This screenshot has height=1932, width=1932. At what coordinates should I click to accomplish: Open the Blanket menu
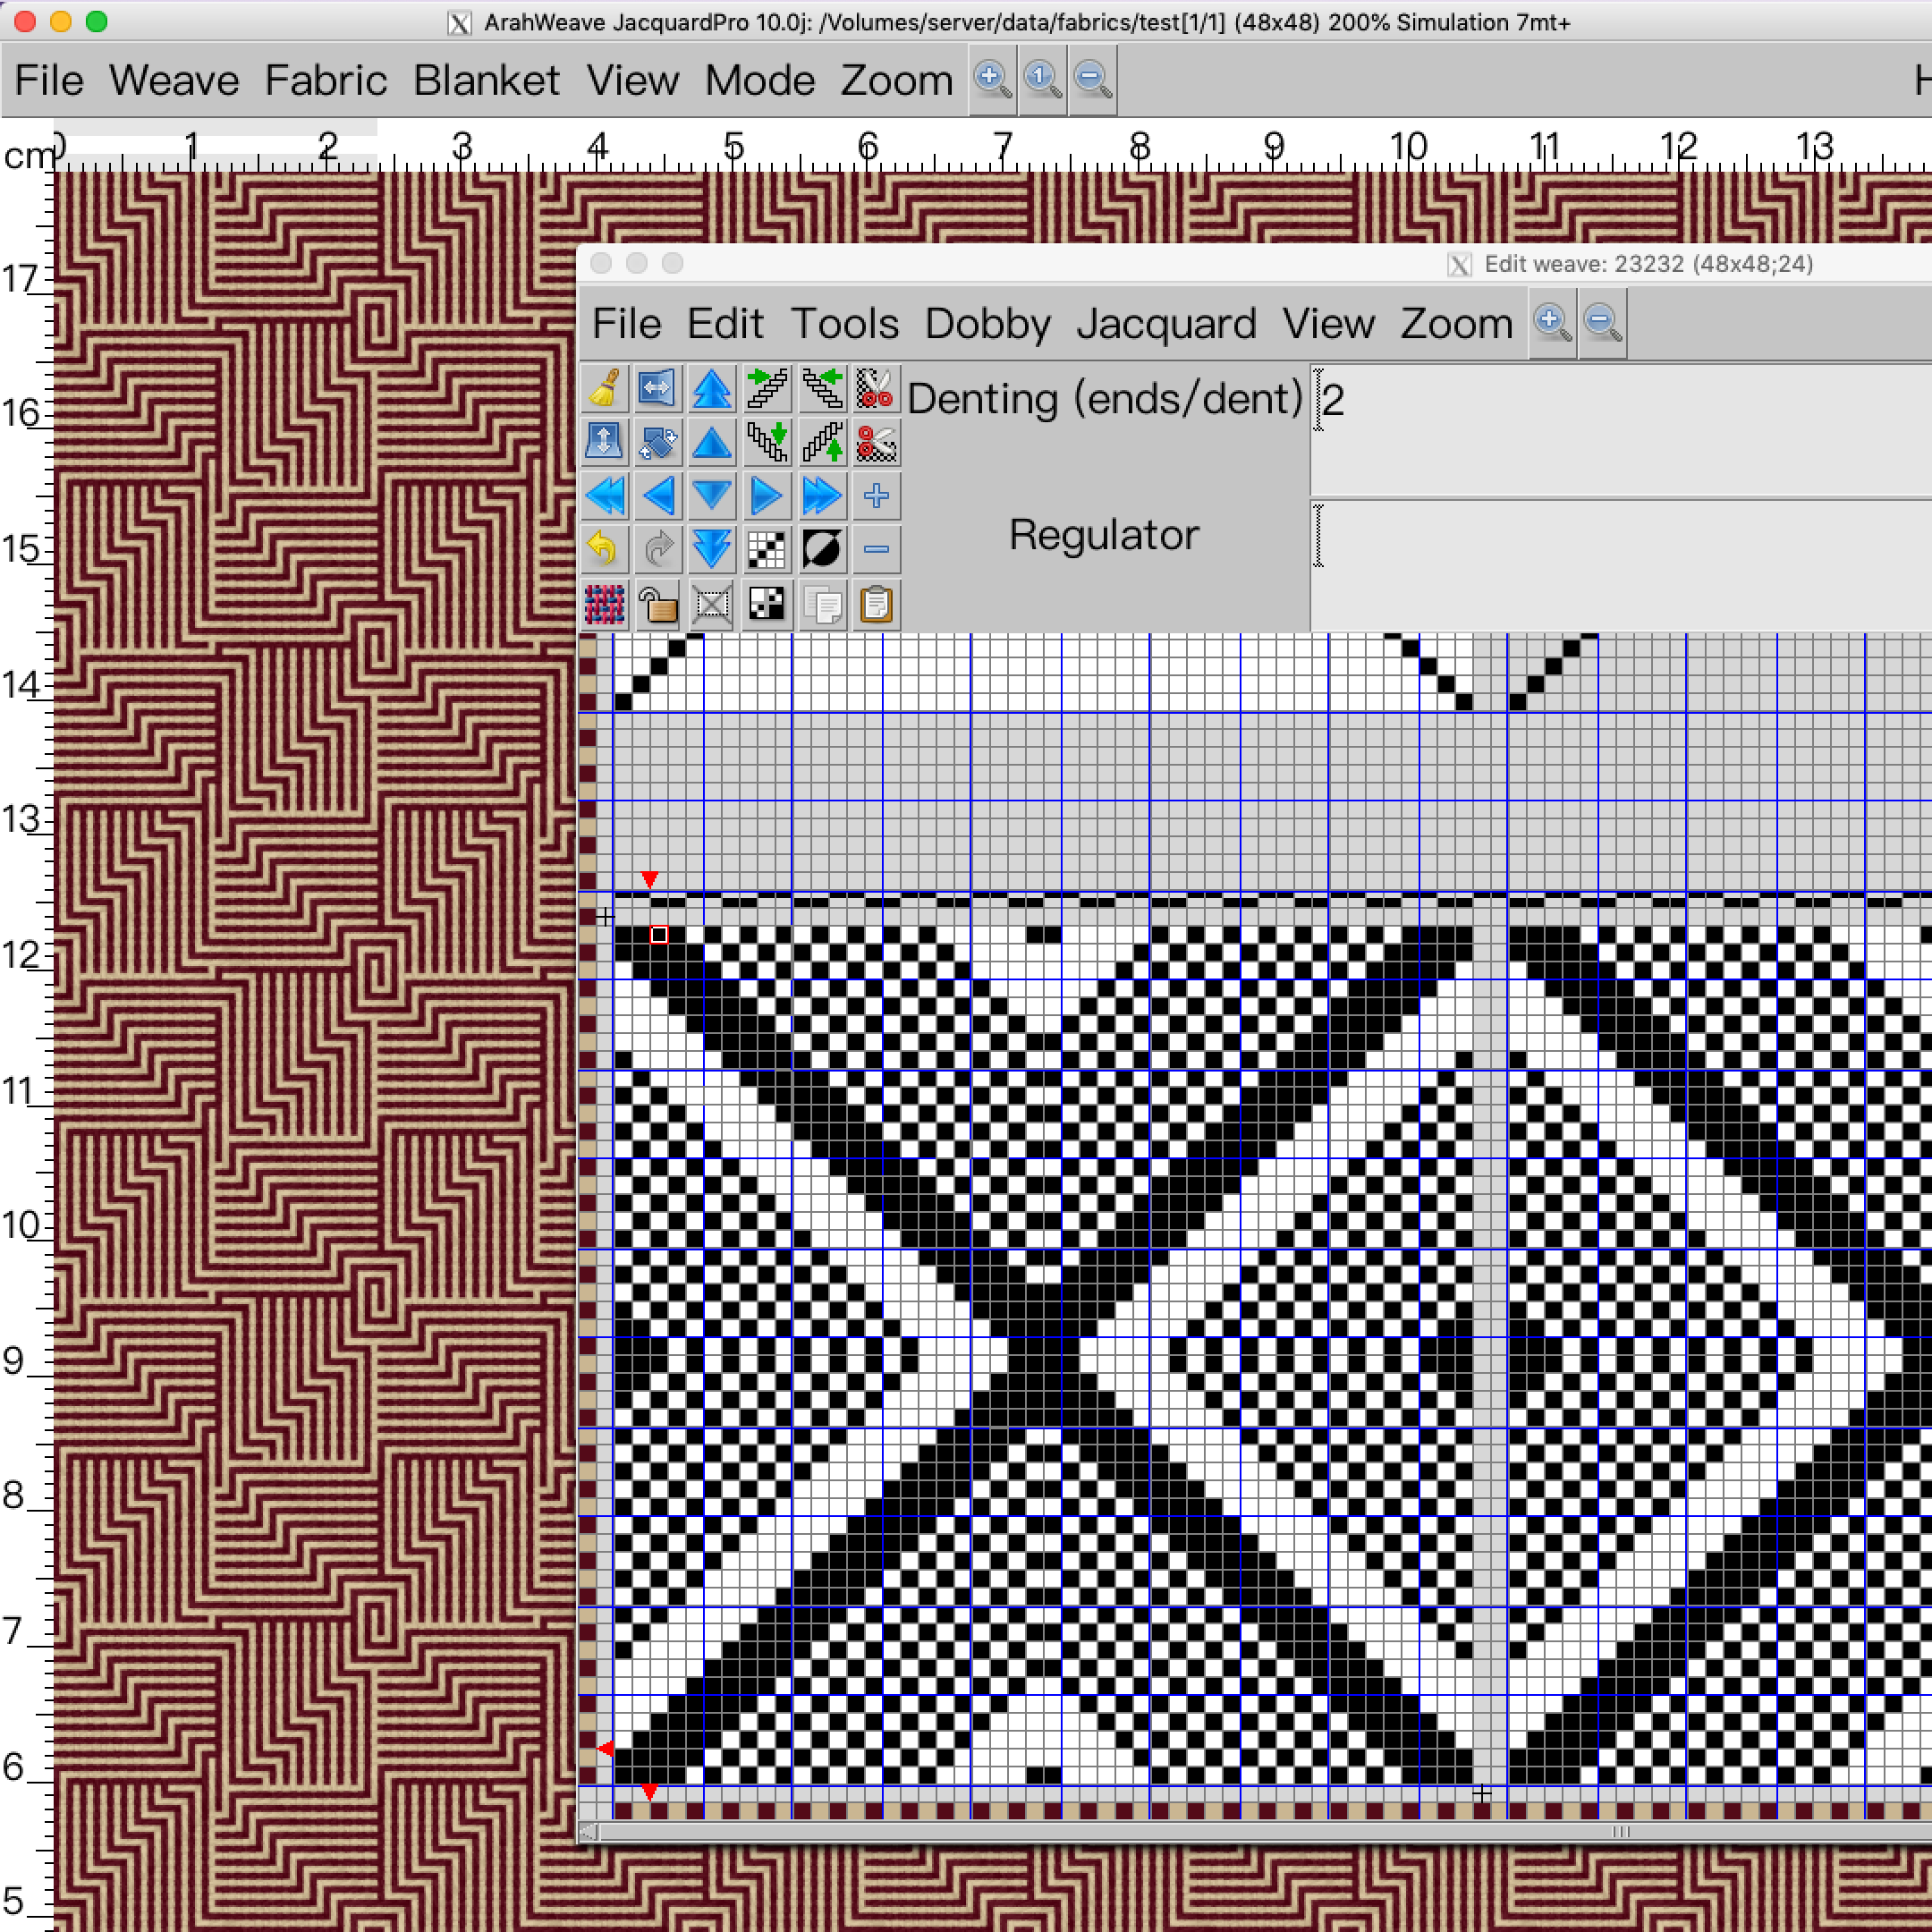pos(486,80)
